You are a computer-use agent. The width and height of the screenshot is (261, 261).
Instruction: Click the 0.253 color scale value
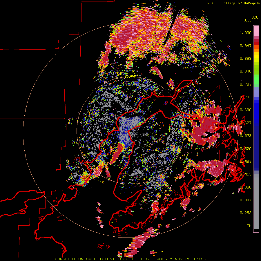pyautogui.click(x=246, y=213)
